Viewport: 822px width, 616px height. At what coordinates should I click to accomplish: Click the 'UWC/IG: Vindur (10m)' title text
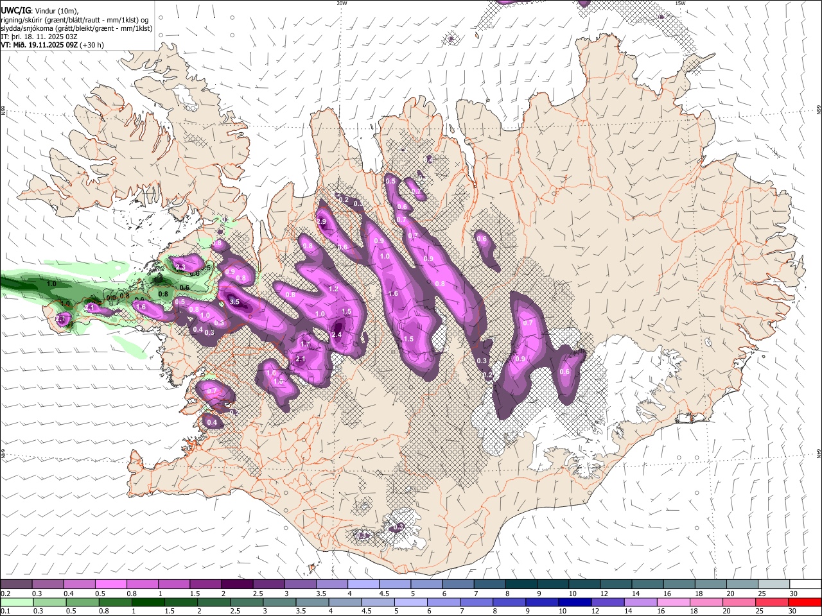pos(39,10)
